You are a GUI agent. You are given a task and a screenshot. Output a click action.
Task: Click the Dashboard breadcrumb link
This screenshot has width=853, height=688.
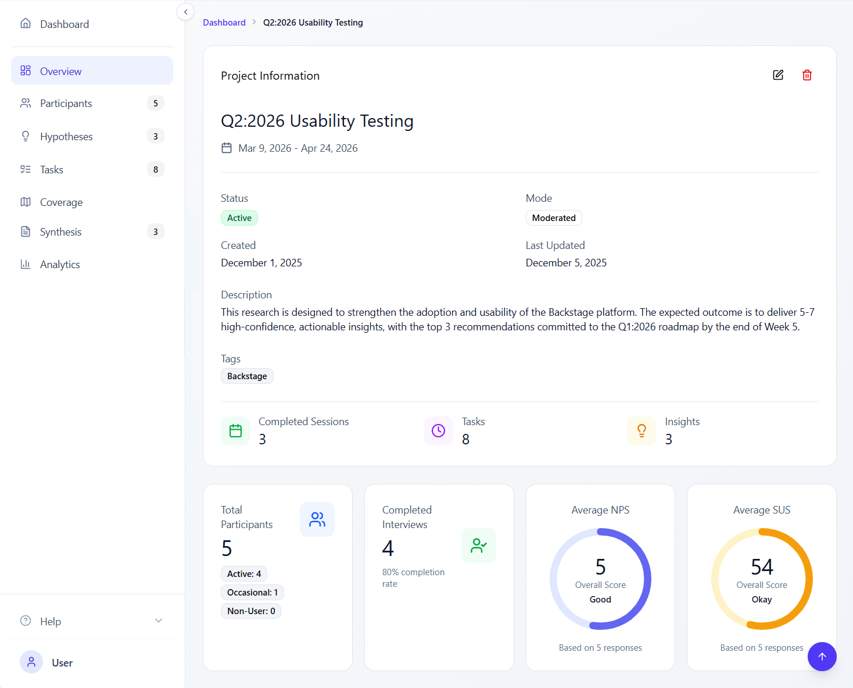tap(224, 23)
